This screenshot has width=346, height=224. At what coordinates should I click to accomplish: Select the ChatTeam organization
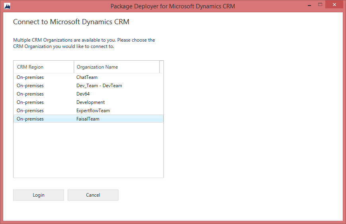pyautogui.click(x=87, y=77)
